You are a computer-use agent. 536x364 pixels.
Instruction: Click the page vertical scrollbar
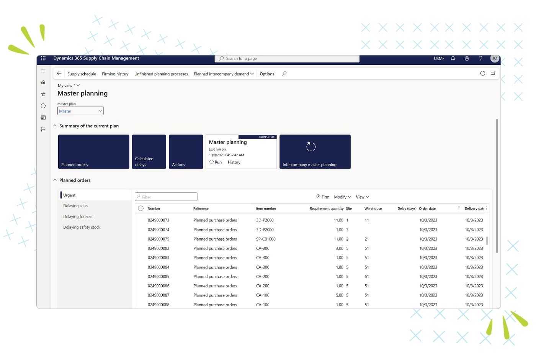(x=497, y=186)
